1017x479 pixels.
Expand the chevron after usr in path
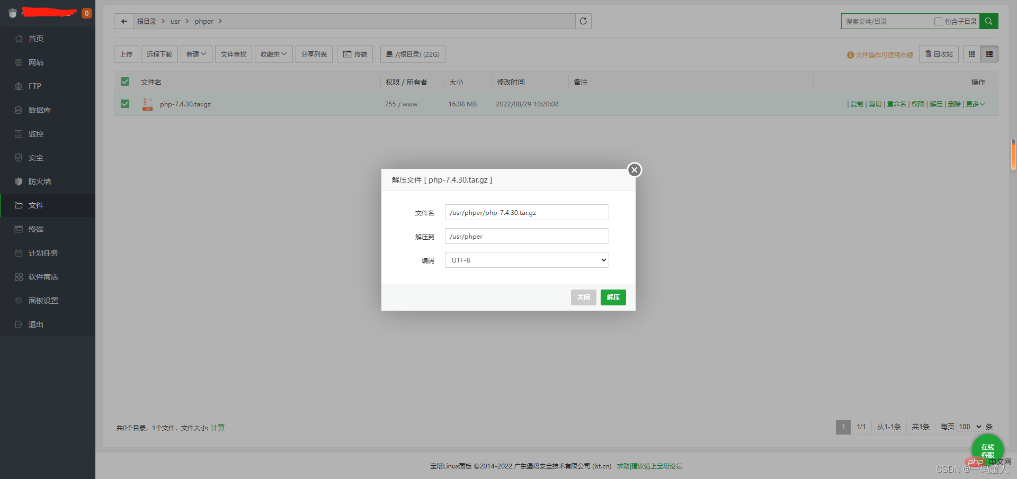point(187,21)
